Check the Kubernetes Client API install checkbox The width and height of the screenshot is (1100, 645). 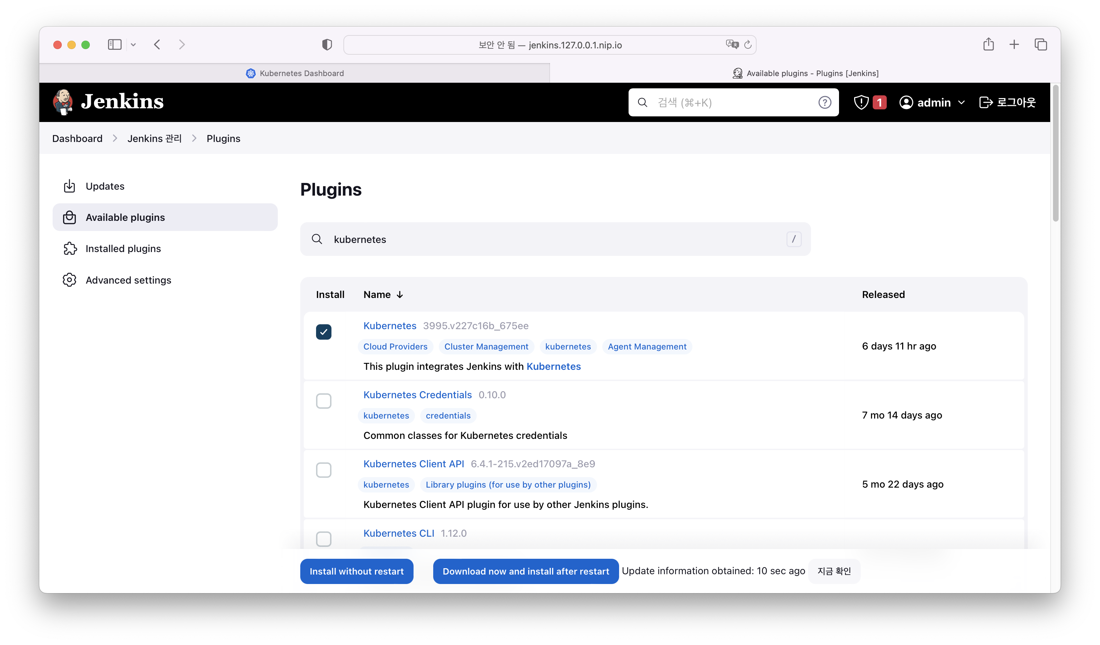323,470
